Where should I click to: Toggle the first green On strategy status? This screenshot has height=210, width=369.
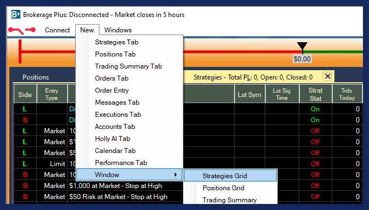[x=315, y=109]
